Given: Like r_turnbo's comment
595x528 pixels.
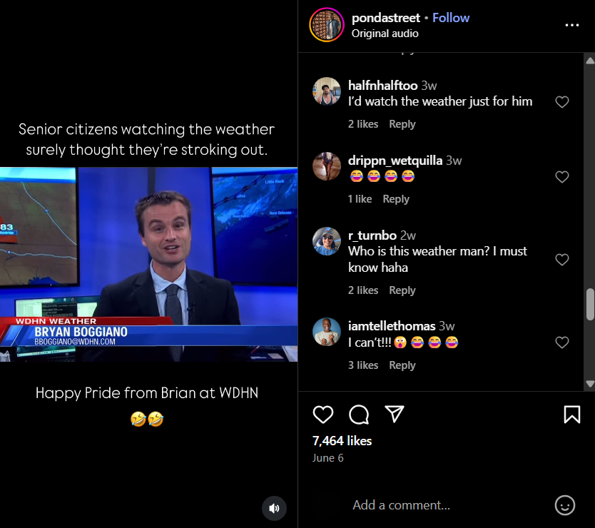Looking at the screenshot, I should click(562, 260).
